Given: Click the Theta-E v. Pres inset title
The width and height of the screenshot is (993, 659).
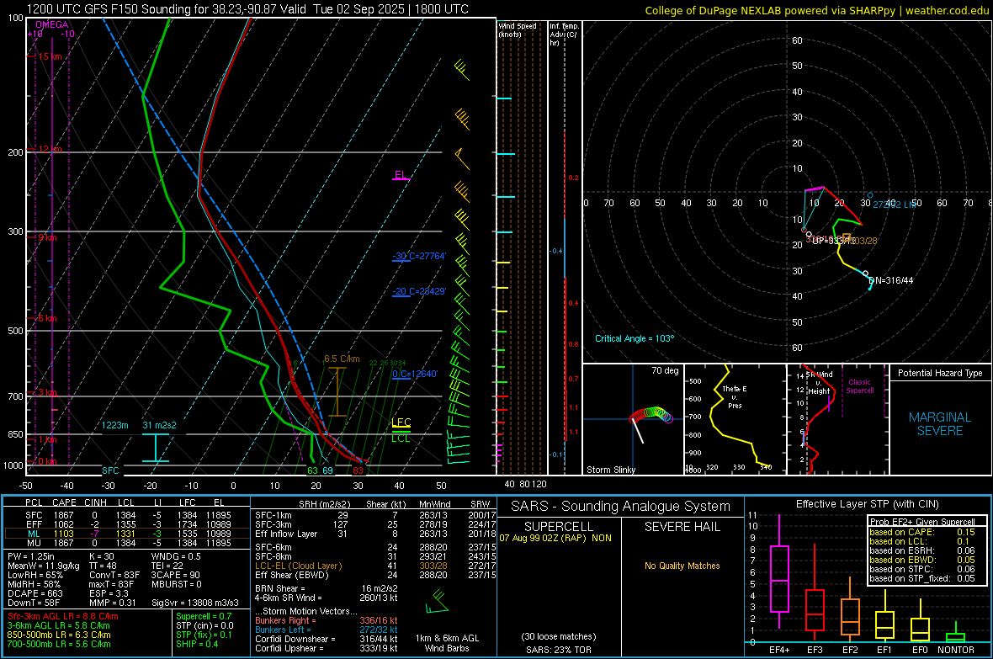Looking at the screenshot, I should coord(735,396).
